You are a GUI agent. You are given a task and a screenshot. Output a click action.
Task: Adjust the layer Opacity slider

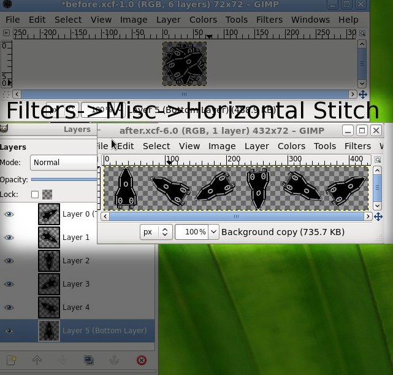pyautogui.click(x=64, y=180)
